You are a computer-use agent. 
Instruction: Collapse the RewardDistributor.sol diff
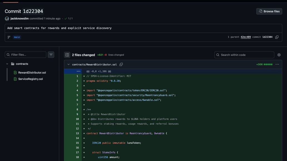(x=69, y=65)
